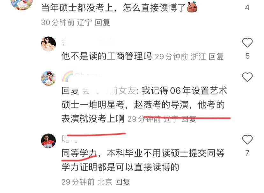Reply to the 29分钟前 辽宁 comment
The width and height of the screenshot is (264, 193).
click(189, 119)
